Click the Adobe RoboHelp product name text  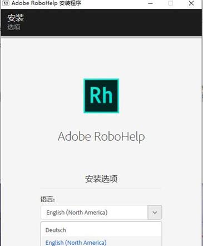(101, 137)
